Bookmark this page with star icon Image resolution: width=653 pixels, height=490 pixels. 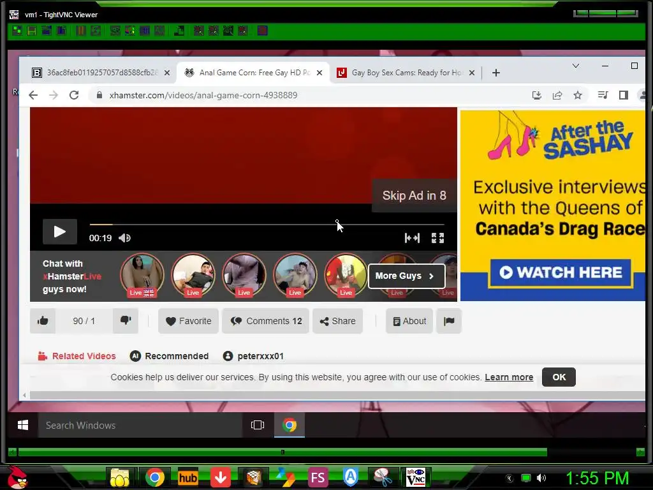point(578,95)
